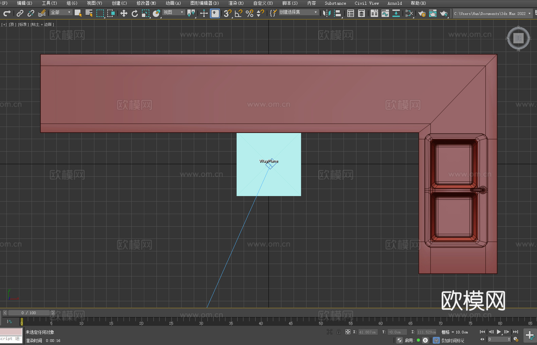Open Render Setup teapot icon

(422, 13)
